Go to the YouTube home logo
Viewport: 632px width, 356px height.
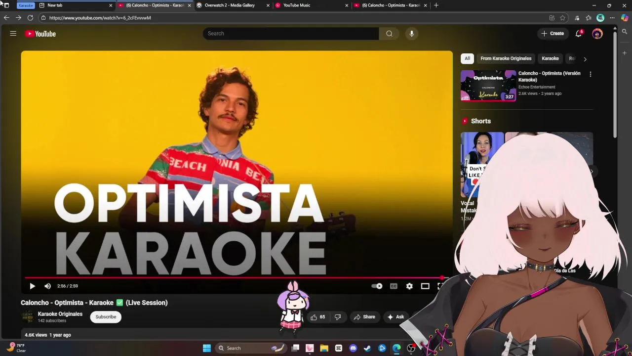(40, 34)
